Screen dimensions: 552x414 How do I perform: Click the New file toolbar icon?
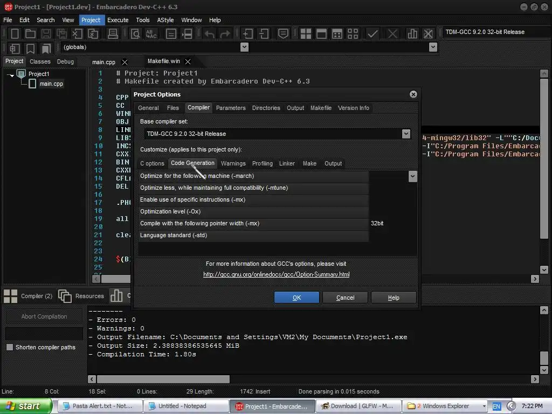(15, 34)
